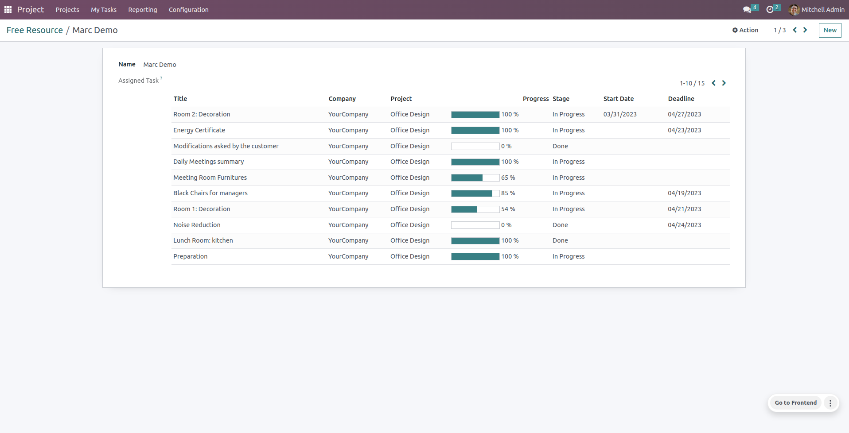Click Mitchell Admin user avatar
This screenshot has height=433, width=849.
(x=794, y=10)
